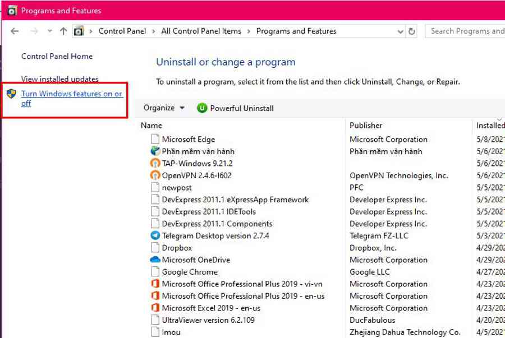Screen dimensions: 505x338
Task: Expand the chevron after Control Panel breadcrumb
Action: [x=154, y=31]
